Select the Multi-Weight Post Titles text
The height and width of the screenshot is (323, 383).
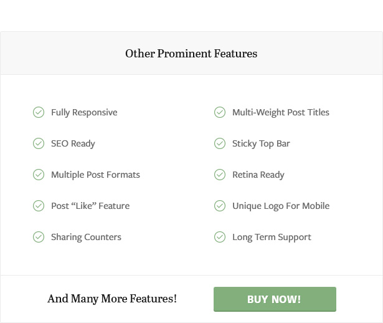(281, 112)
